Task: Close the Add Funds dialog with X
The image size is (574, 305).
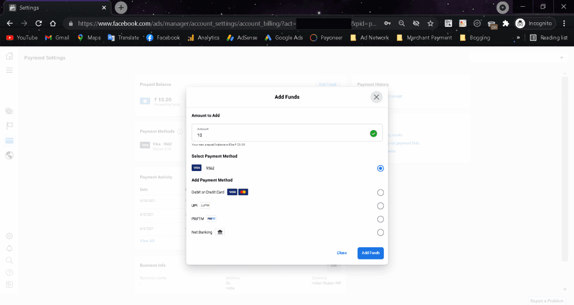Action: click(x=376, y=97)
